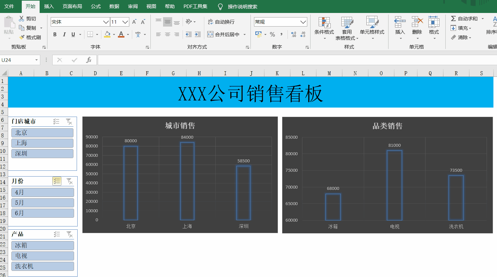Image resolution: width=497 pixels, height=277 pixels.
Task: Toggle middle vertical alignment
Action: (x=168, y=22)
